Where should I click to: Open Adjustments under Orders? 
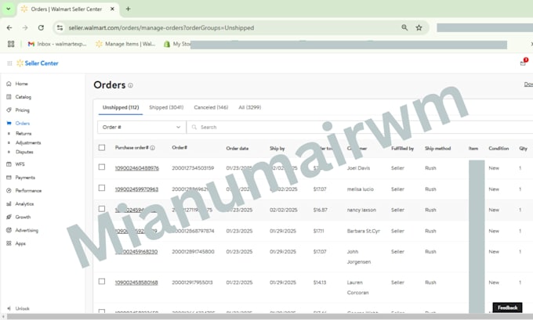click(28, 142)
